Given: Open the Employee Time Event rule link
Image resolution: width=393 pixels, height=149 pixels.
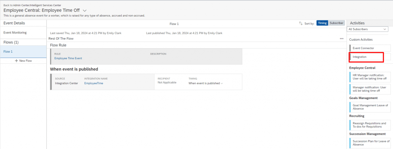Looking at the screenshot, I should (x=68, y=58).
